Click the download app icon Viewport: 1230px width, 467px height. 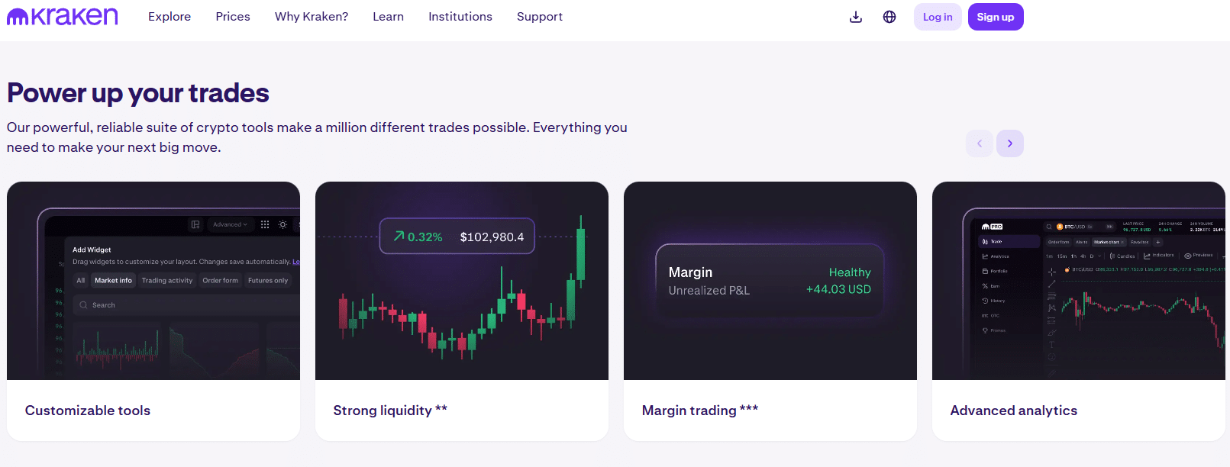tap(856, 17)
